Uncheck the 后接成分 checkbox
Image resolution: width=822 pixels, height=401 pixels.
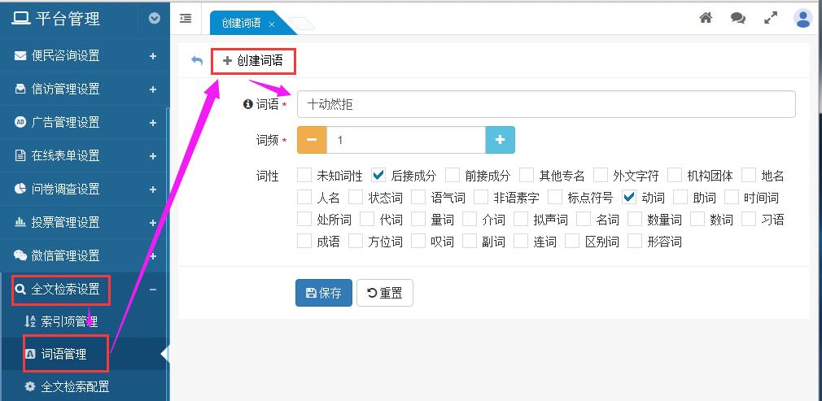[x=378, y=175]
